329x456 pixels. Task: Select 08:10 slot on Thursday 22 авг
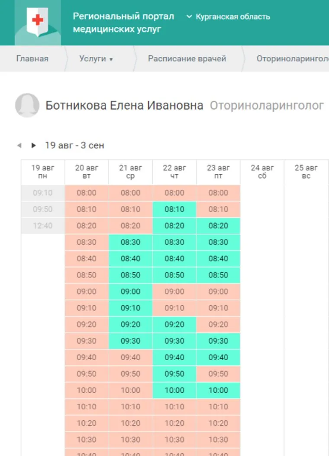pyautogui.click(x=174, y=209)
